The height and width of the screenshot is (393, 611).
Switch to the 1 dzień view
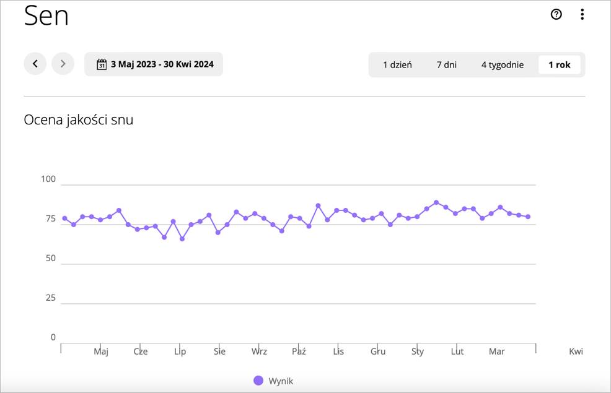click(397, 64)
